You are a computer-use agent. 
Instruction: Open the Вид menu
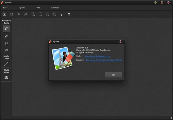pyautogui.click(x=38, y=8)
